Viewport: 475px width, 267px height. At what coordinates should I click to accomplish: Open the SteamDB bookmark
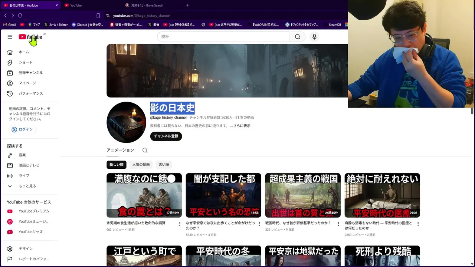coord(332,25)
